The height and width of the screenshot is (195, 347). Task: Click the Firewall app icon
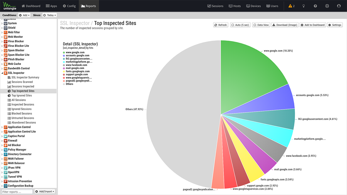(6, 141)
